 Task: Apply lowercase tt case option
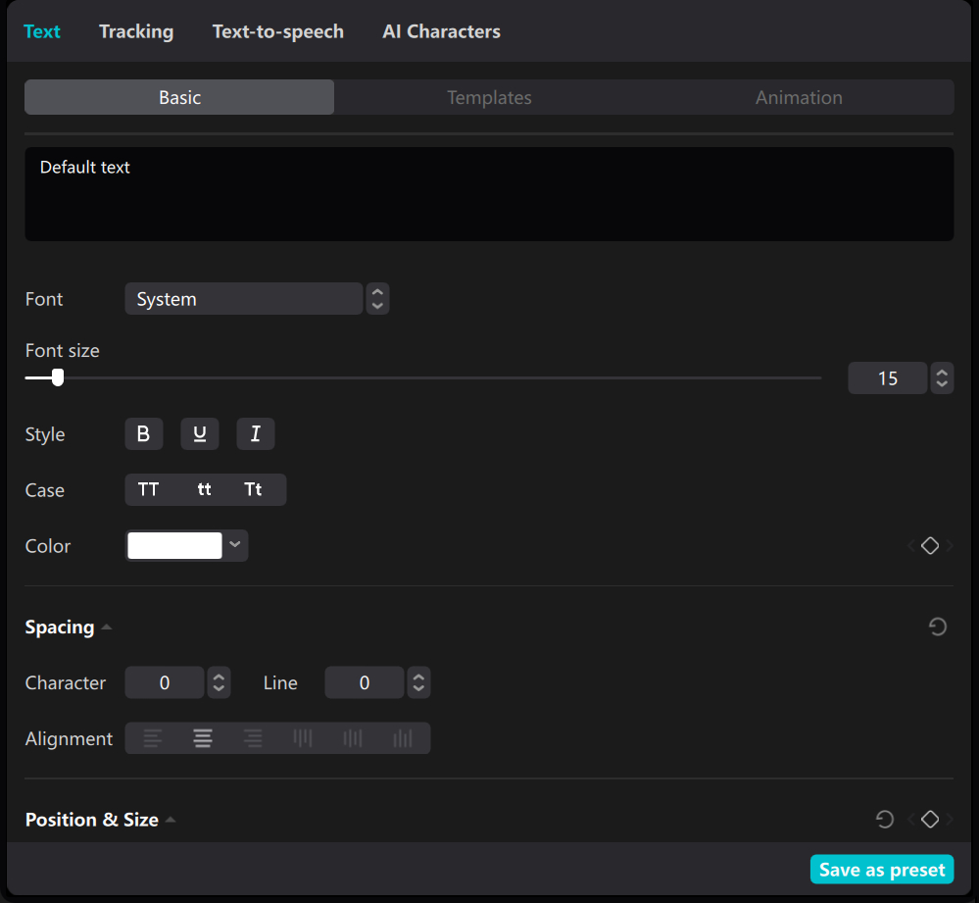click(204, 490)
